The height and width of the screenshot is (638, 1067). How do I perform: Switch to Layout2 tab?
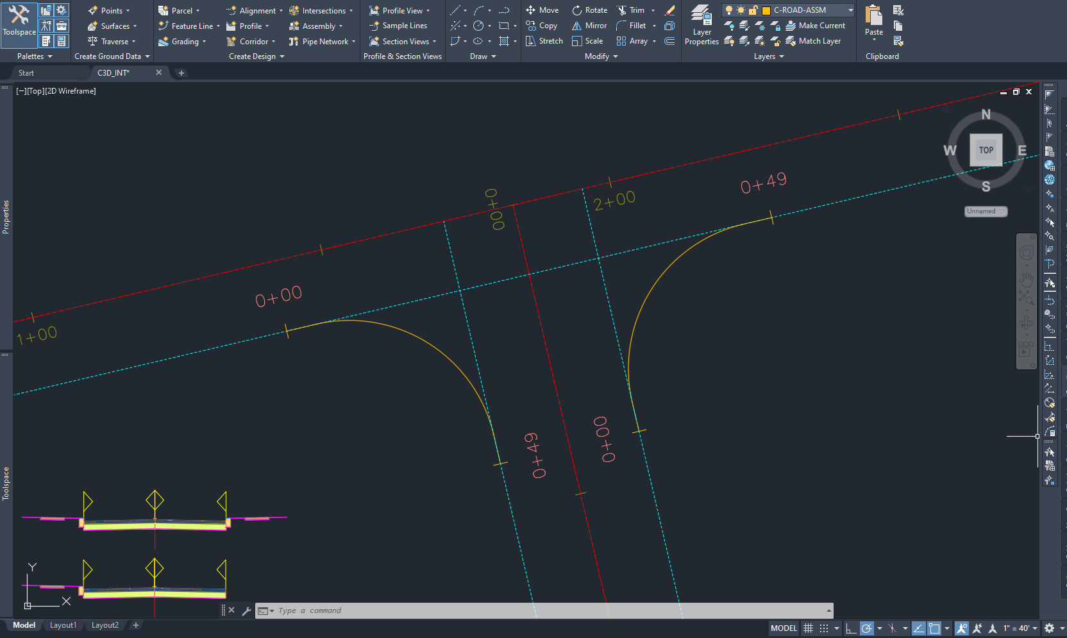[105, 625]
